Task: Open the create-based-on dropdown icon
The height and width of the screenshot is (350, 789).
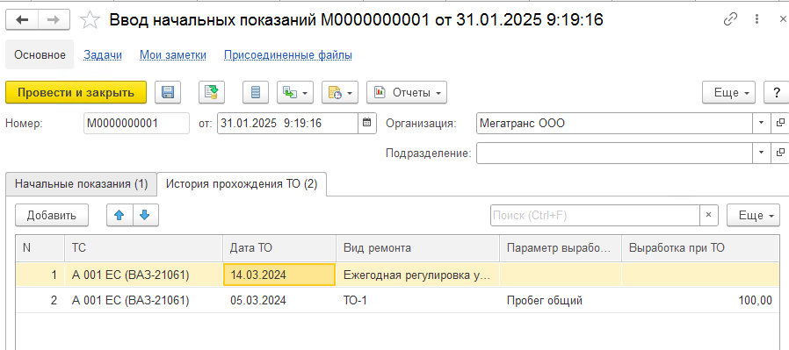Action: tap(295, 92)
